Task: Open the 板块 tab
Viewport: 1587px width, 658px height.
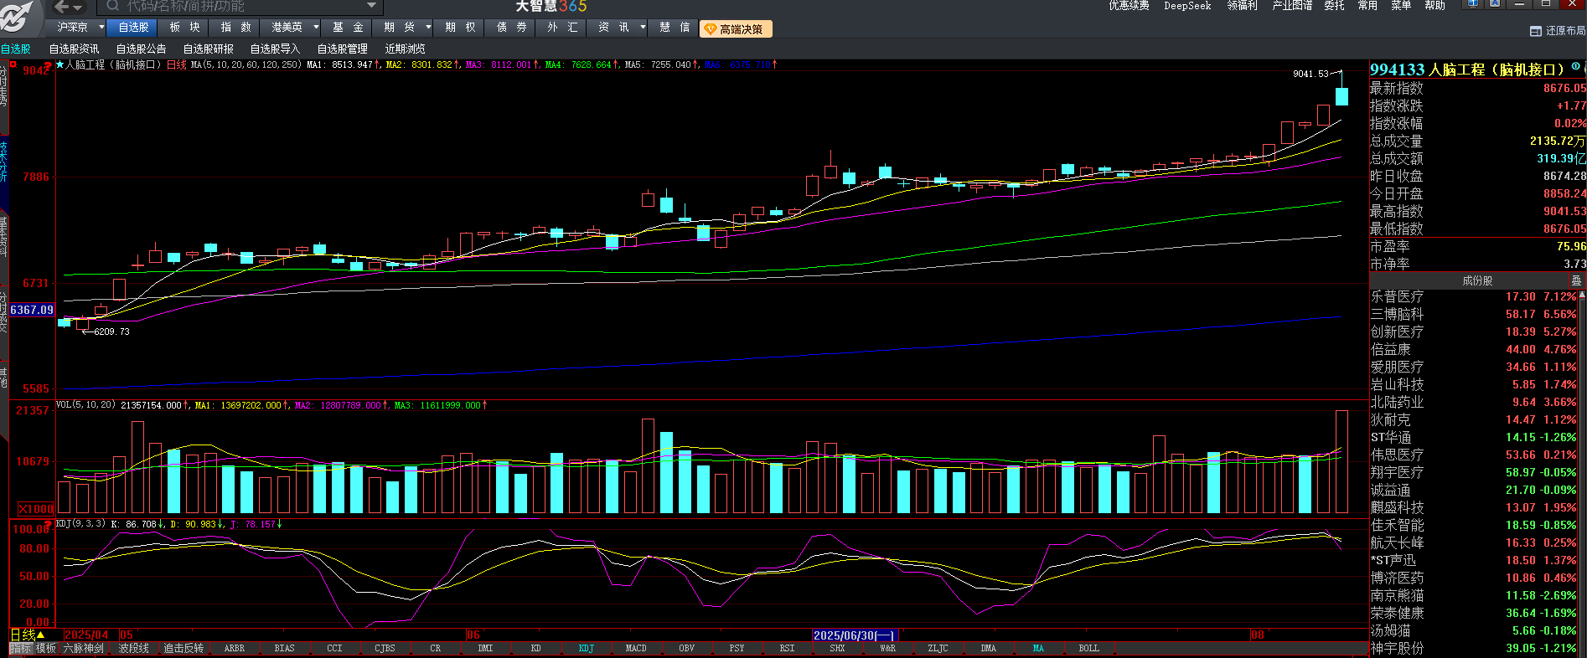Action: [x=184, y=28]
